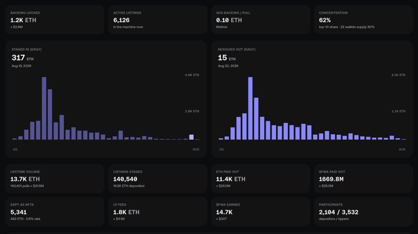Click the 'RESOLVED OUT (DAILY)' heading
418x234 pixels.
[x=237, y=50]
